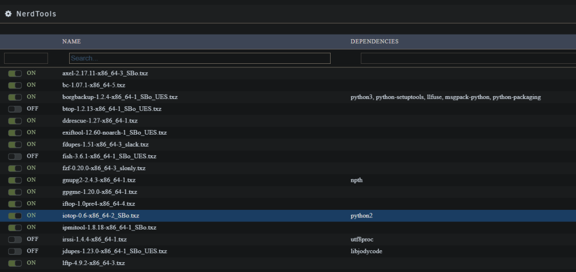Disable ipmitool-1.8.18 toggle

(15, 228)
